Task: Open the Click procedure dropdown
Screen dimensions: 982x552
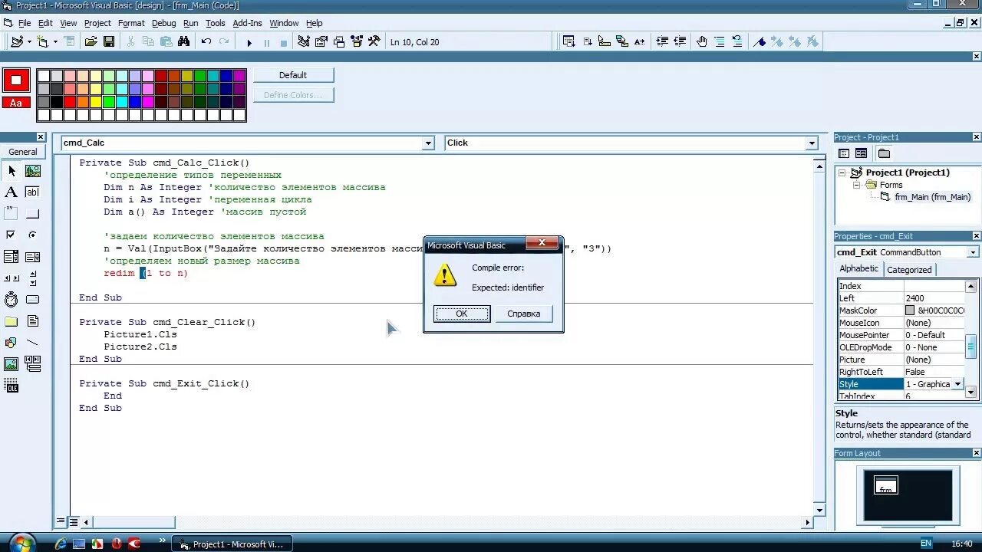Action: [812, 143]
